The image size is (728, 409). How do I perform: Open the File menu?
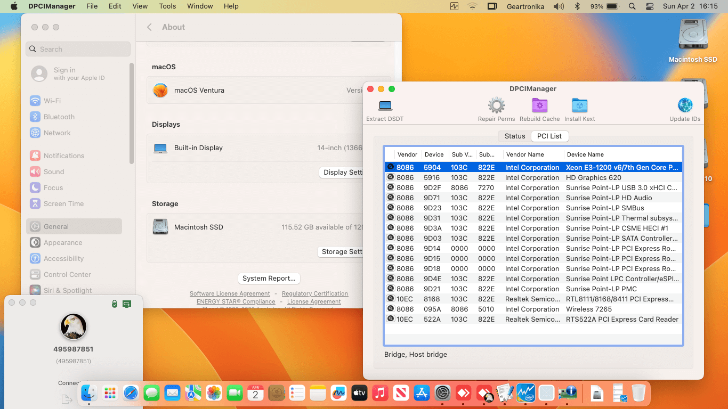point(92,6)
